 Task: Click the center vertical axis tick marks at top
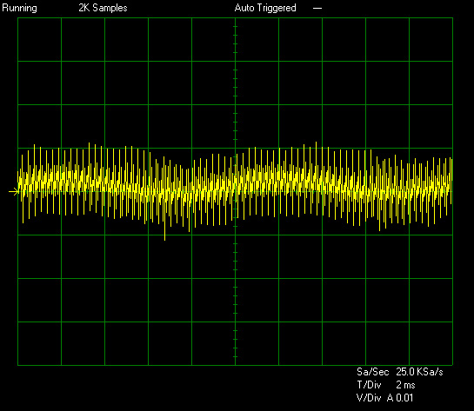235,82
